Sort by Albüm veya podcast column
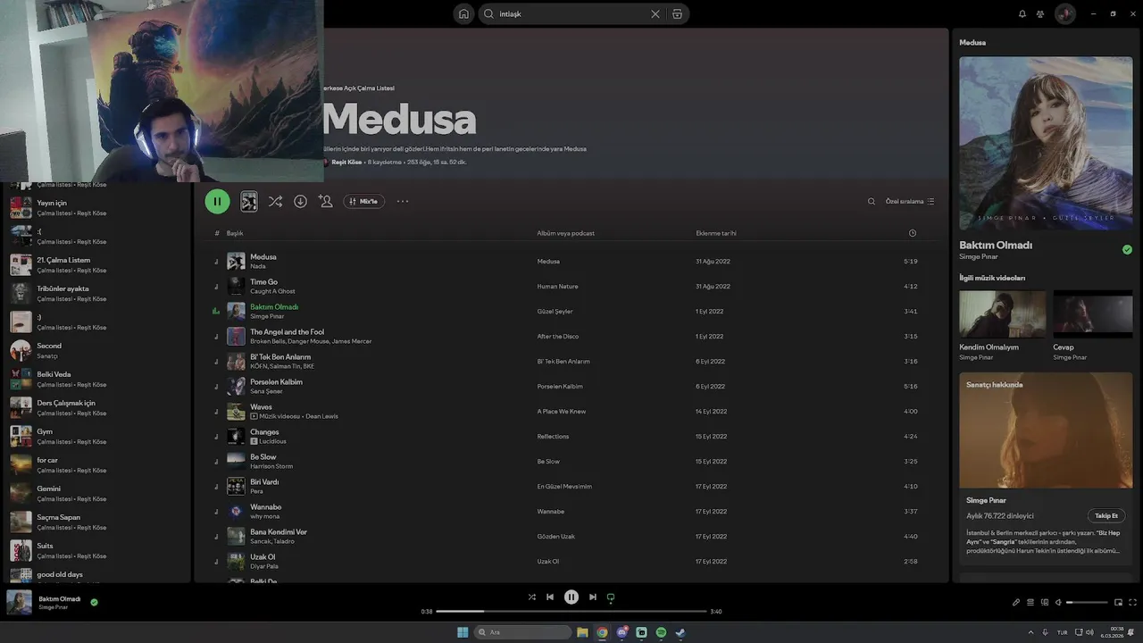 pos(565,233)
